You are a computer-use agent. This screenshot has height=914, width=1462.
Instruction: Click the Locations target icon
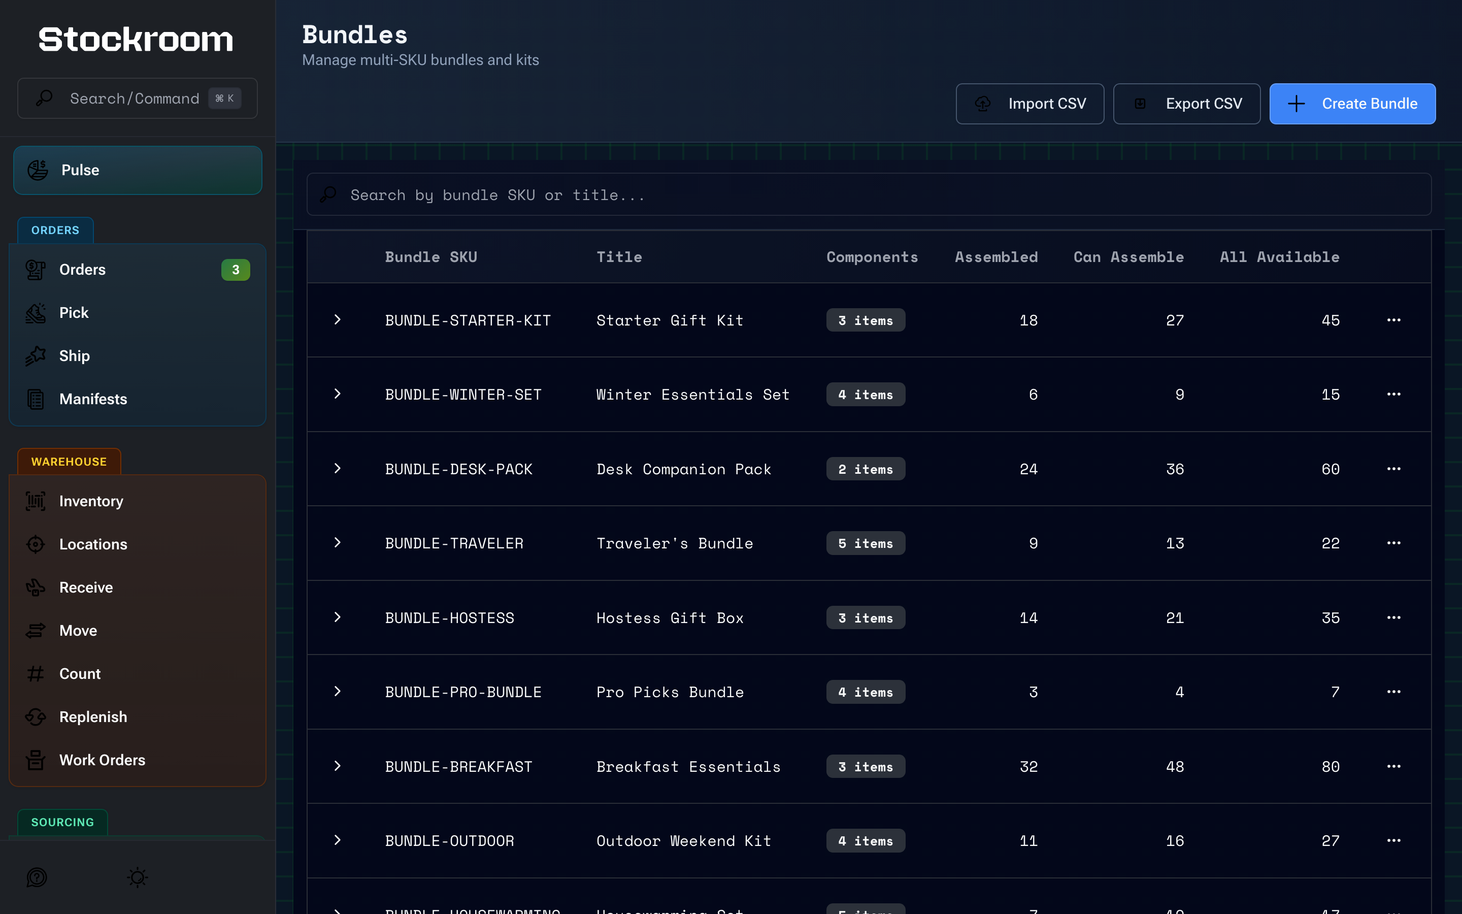36,544
